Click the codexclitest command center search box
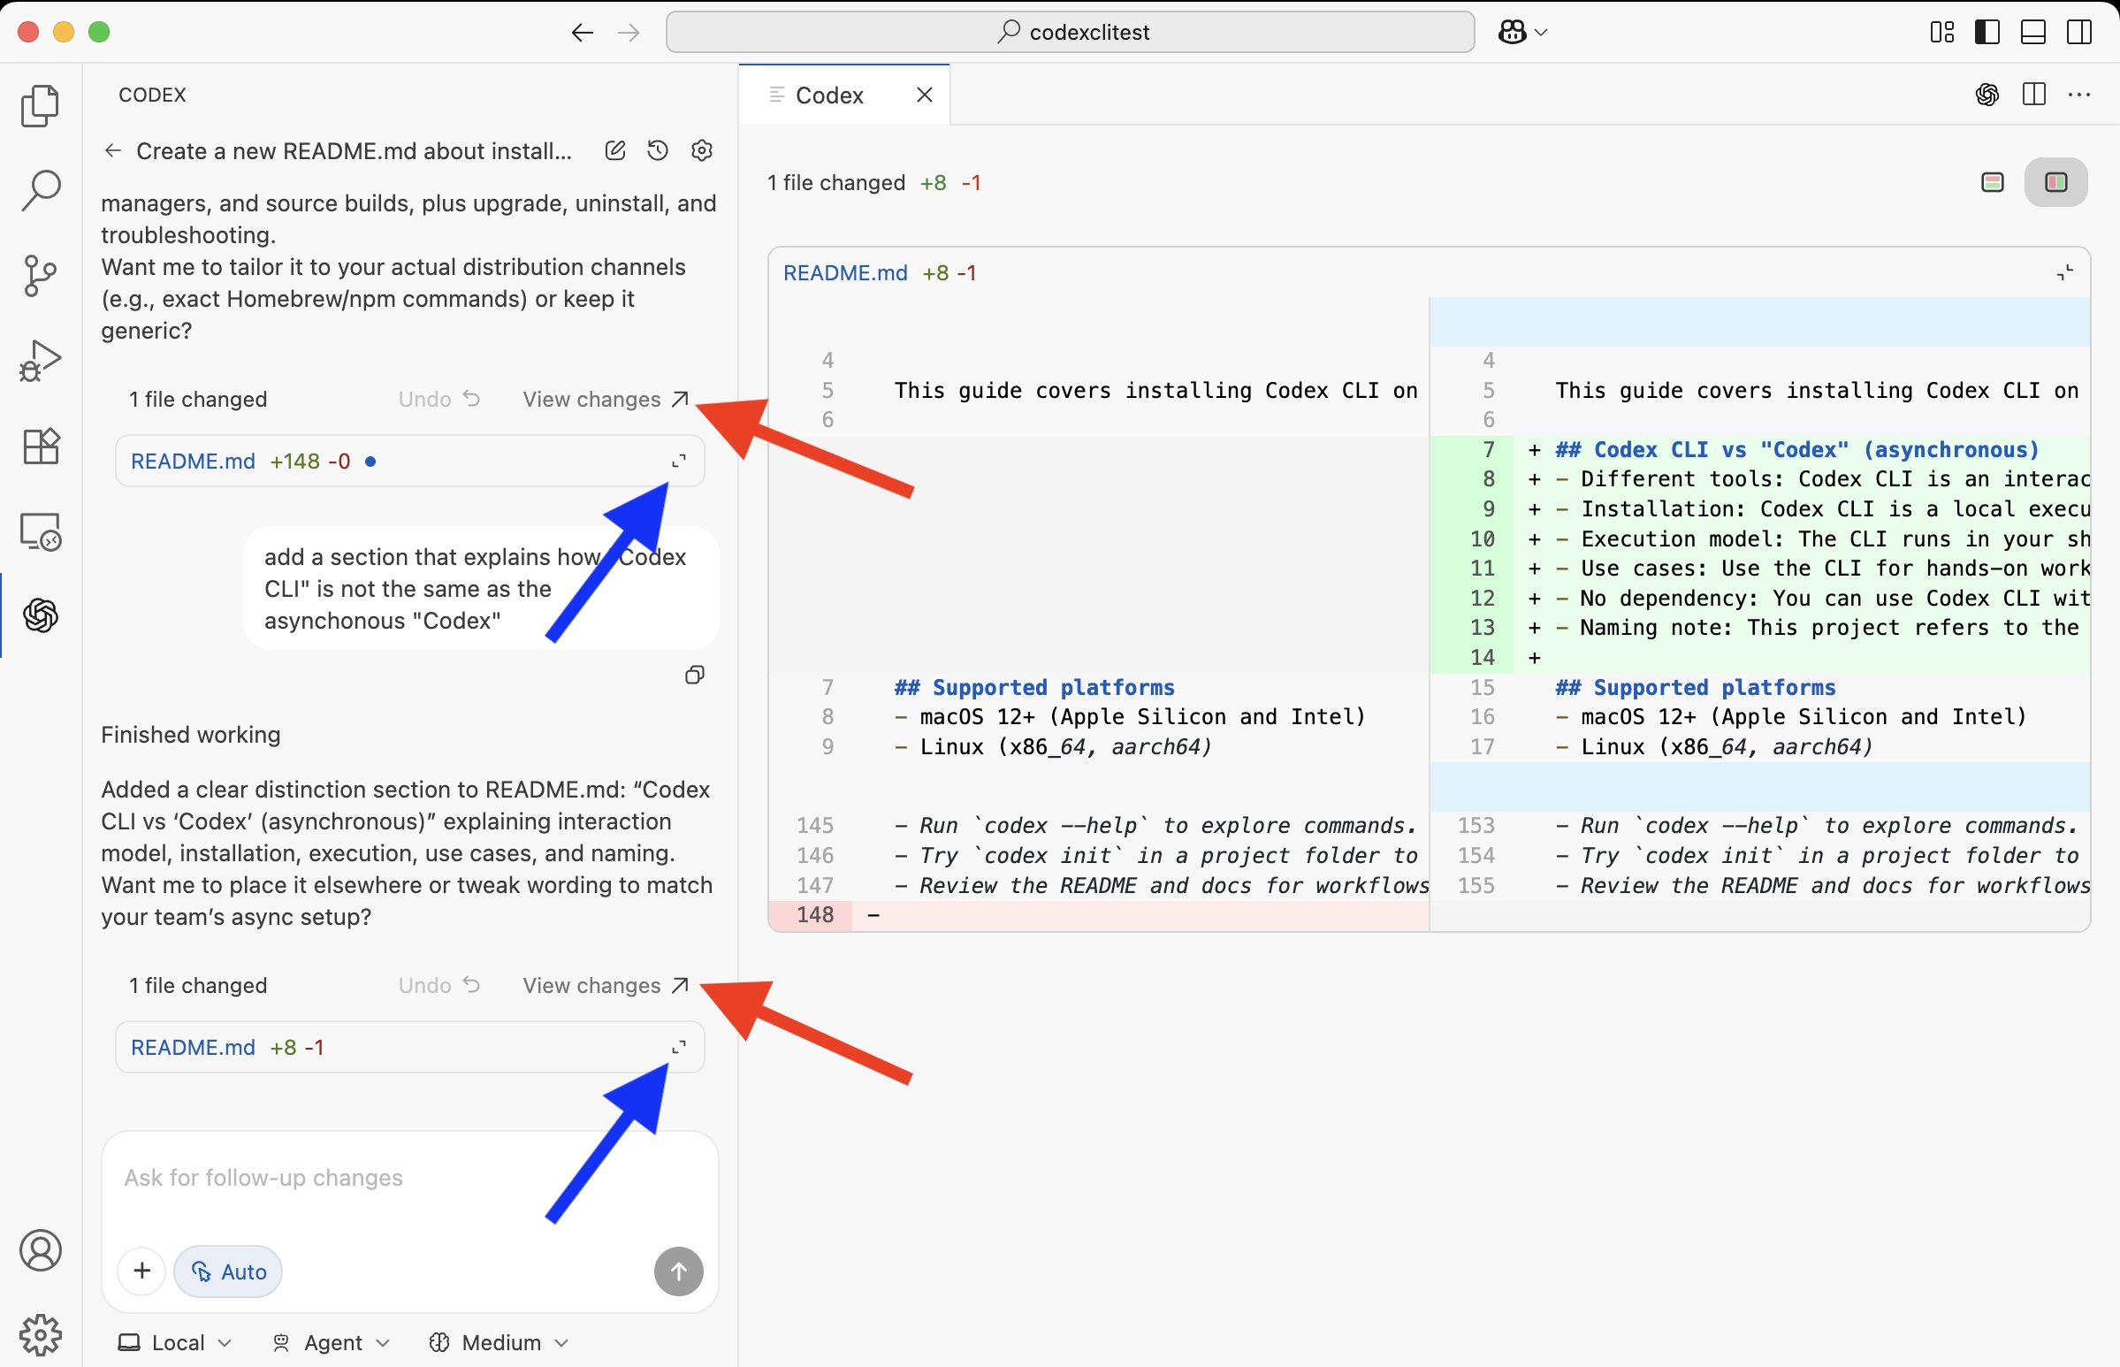 click(1071, 32)
